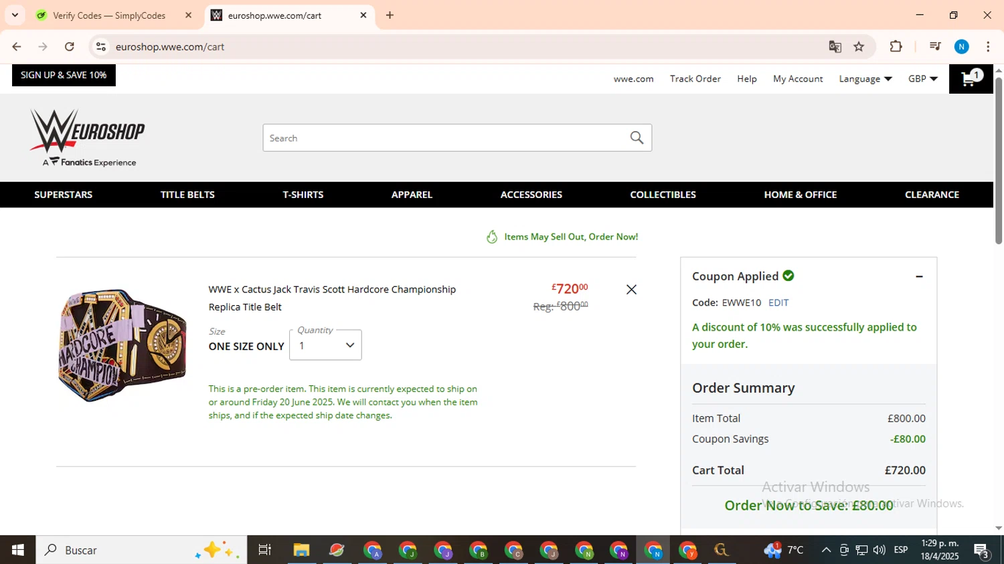Open Task View on the taskbar

point(265,550)
